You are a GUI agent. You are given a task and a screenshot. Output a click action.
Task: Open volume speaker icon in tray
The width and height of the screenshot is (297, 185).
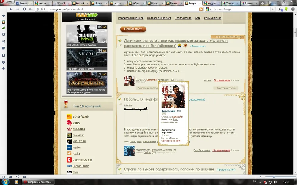click(275, 182)
